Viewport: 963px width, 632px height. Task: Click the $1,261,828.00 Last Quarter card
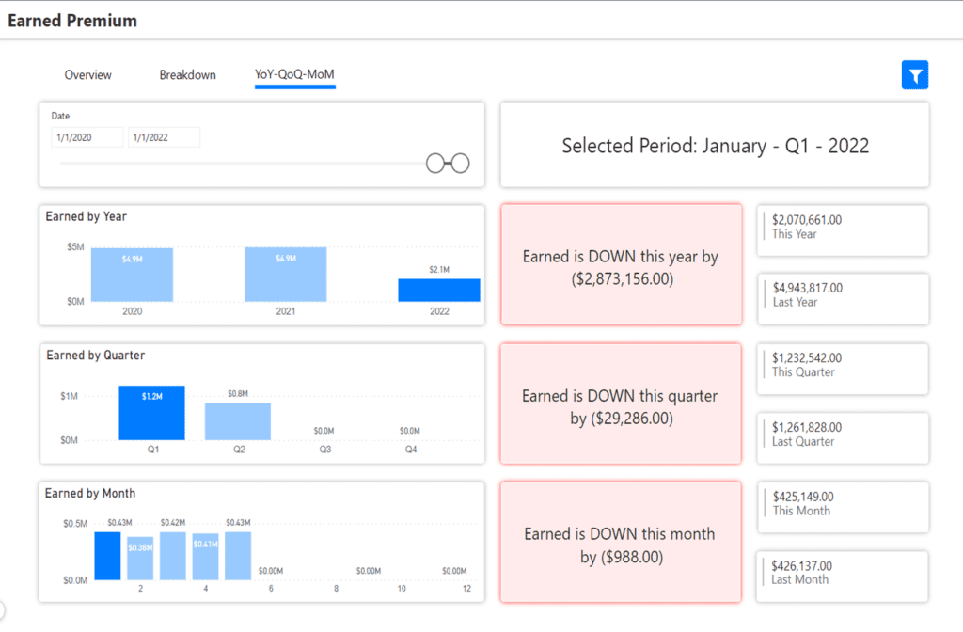[x=843, y=438]
